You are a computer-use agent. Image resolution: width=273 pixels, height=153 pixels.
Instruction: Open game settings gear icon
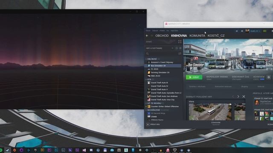tap(269, 77)
